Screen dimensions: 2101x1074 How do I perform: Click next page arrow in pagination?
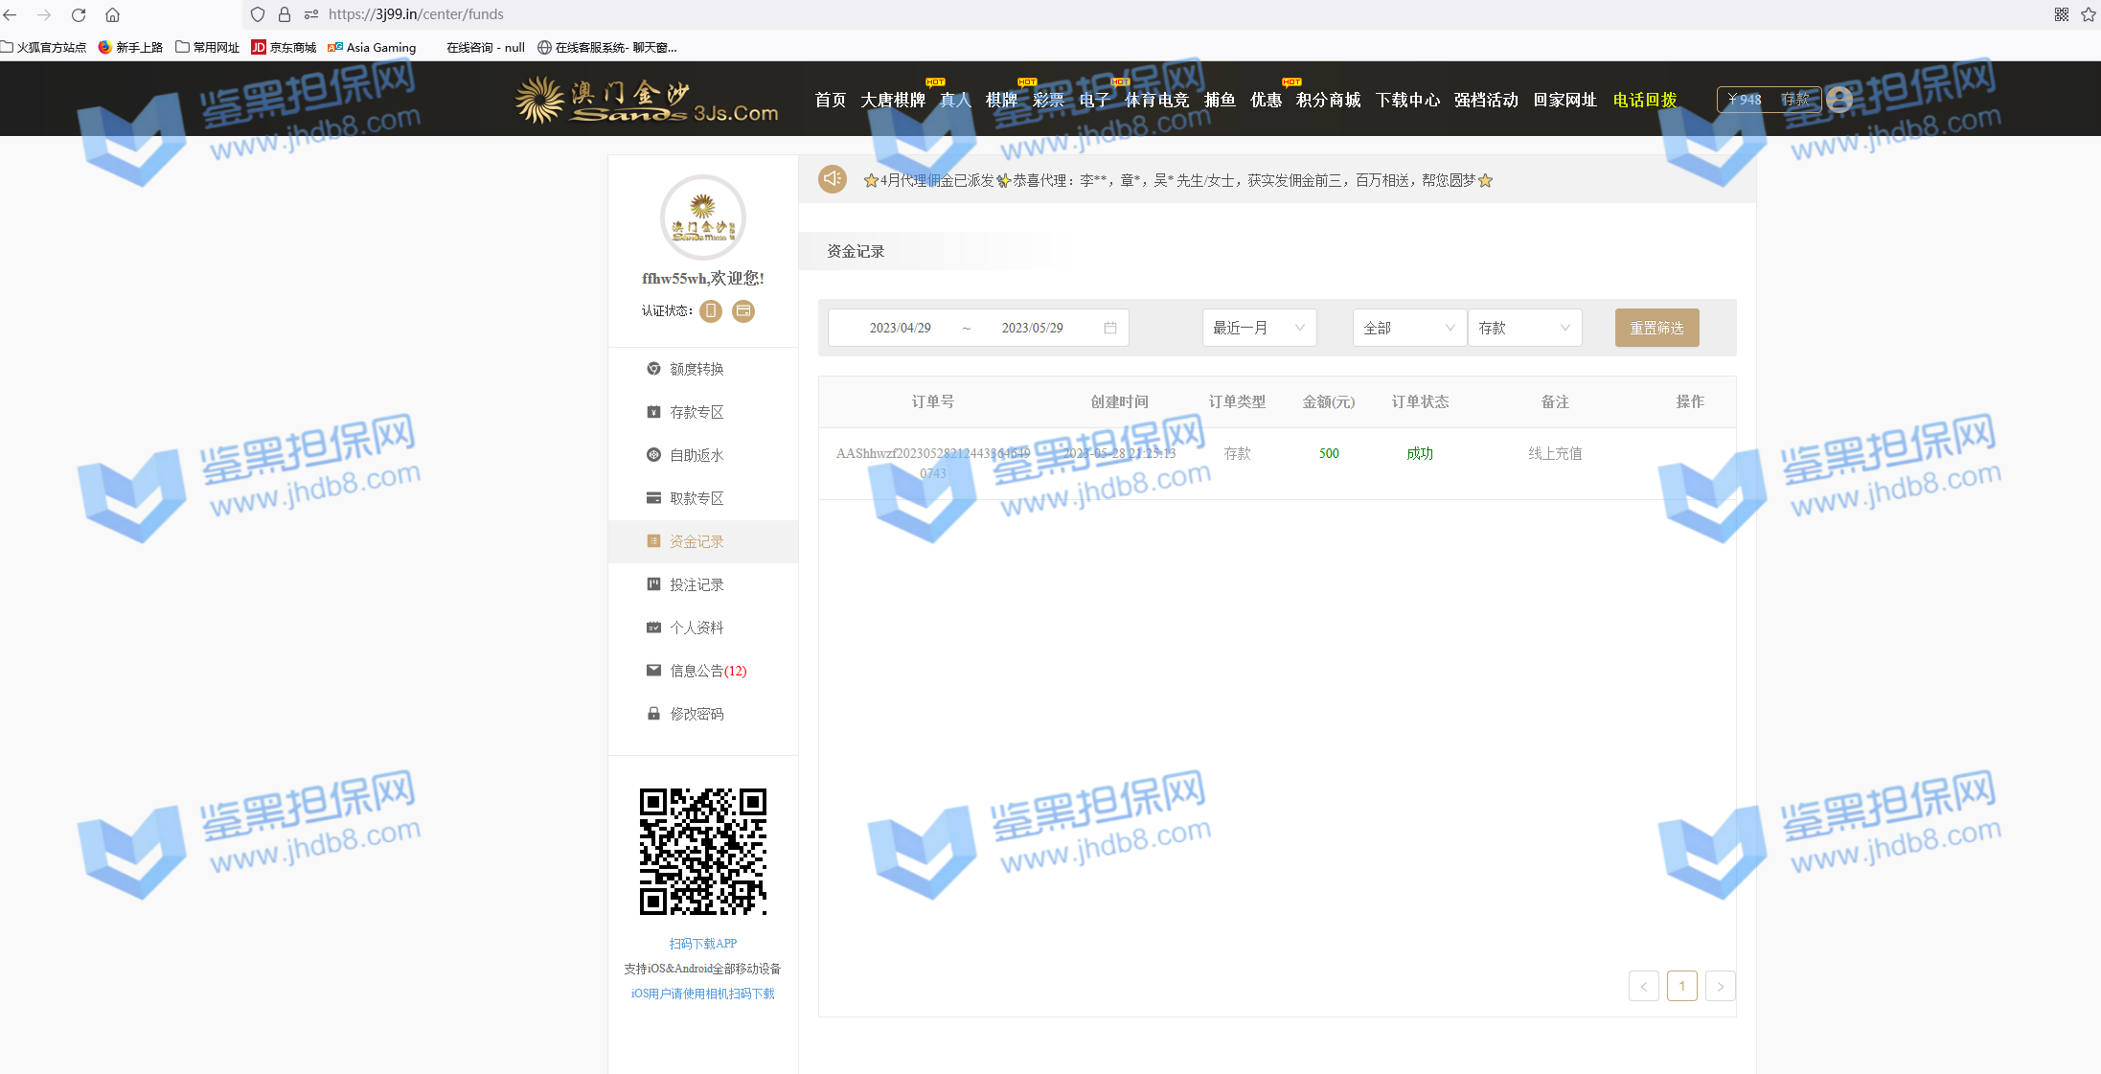click(x=1720, y=986)
